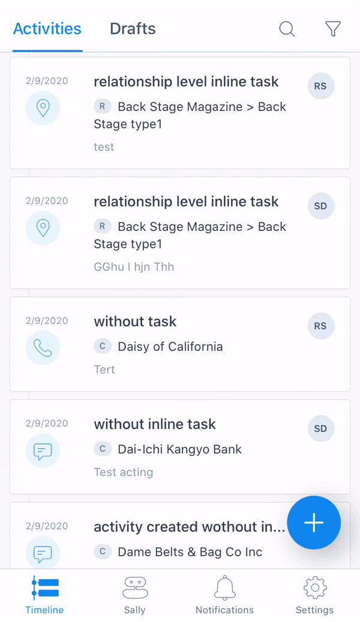The width and height of the screenshot is (360, 622).
Task: Open the 'without task' activity title
Action: tap(135, 321)
